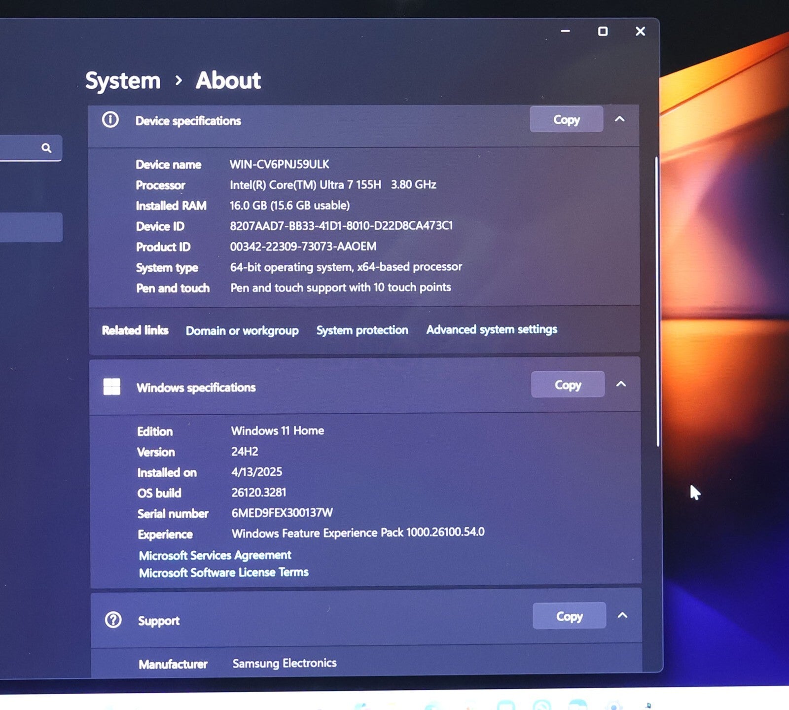
Task: Click the Device specifications heading
Action: pyautogui.click(x=188, y=121)
